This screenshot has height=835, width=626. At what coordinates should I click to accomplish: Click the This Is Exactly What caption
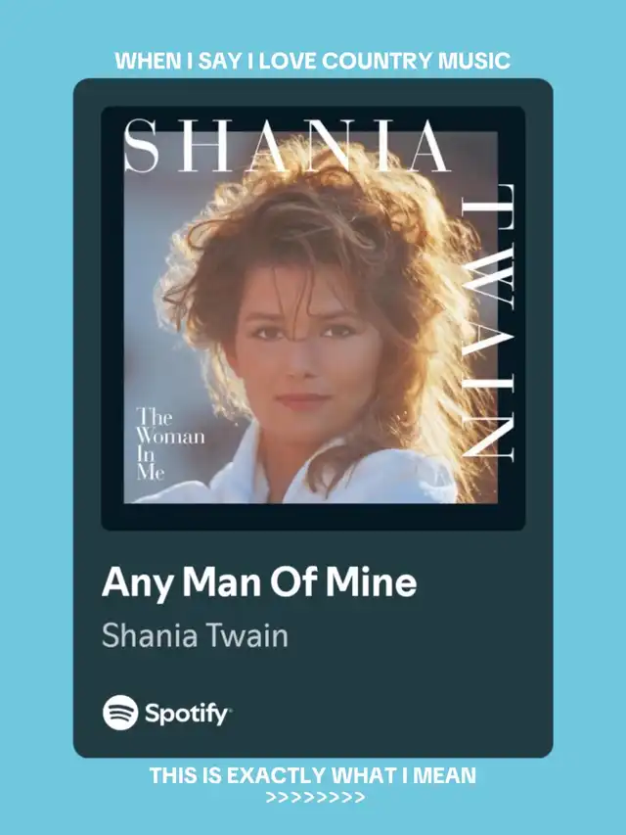pyautogui.click(x=312, y=775)
